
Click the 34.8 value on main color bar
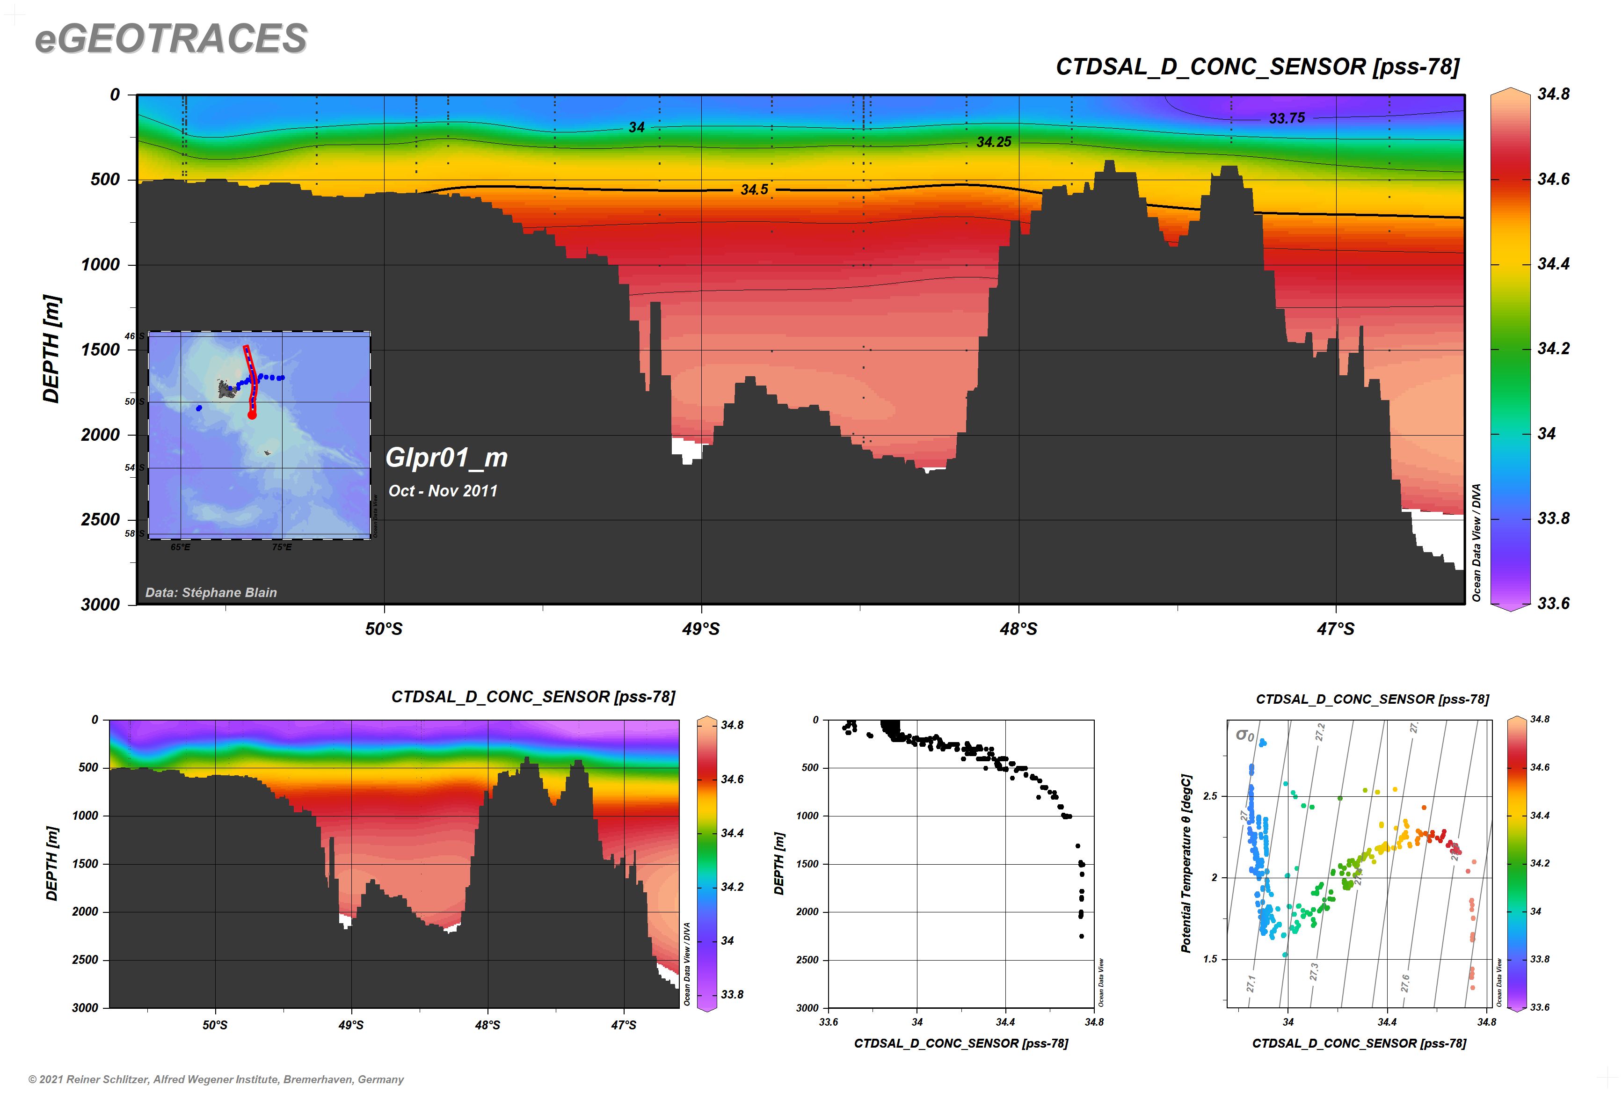tap(1554, 94)
